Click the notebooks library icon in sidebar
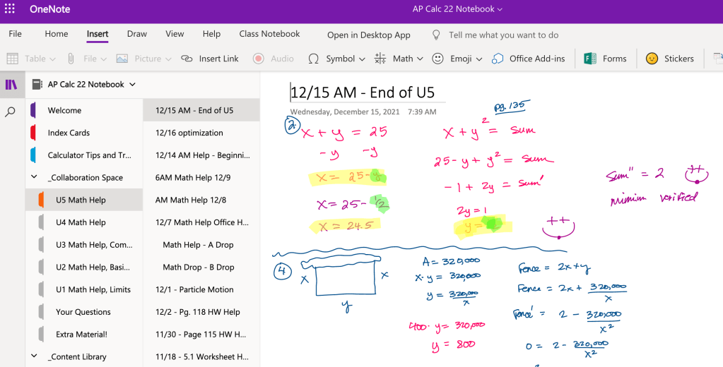Screen dimensions: 723x367 point(11,85)
